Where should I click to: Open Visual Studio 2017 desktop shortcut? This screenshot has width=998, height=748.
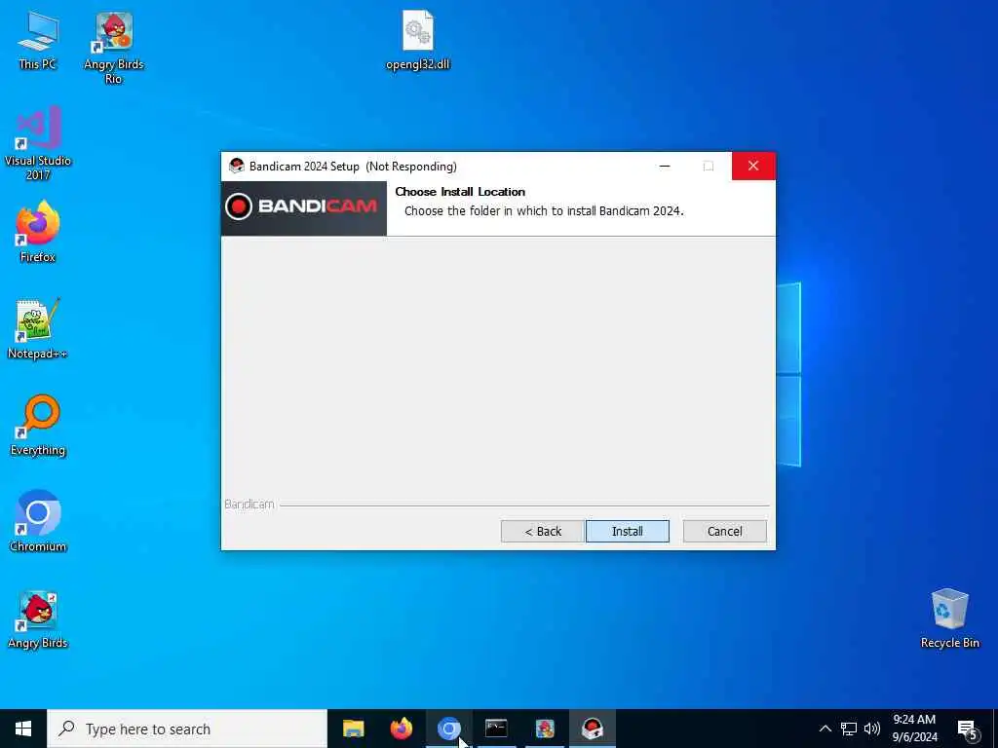tap(38, 144)
